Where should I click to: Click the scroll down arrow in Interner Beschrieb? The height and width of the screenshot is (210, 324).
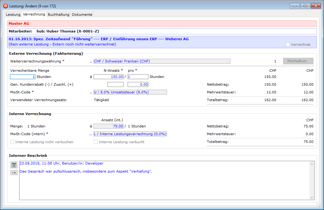click(312, 197)
